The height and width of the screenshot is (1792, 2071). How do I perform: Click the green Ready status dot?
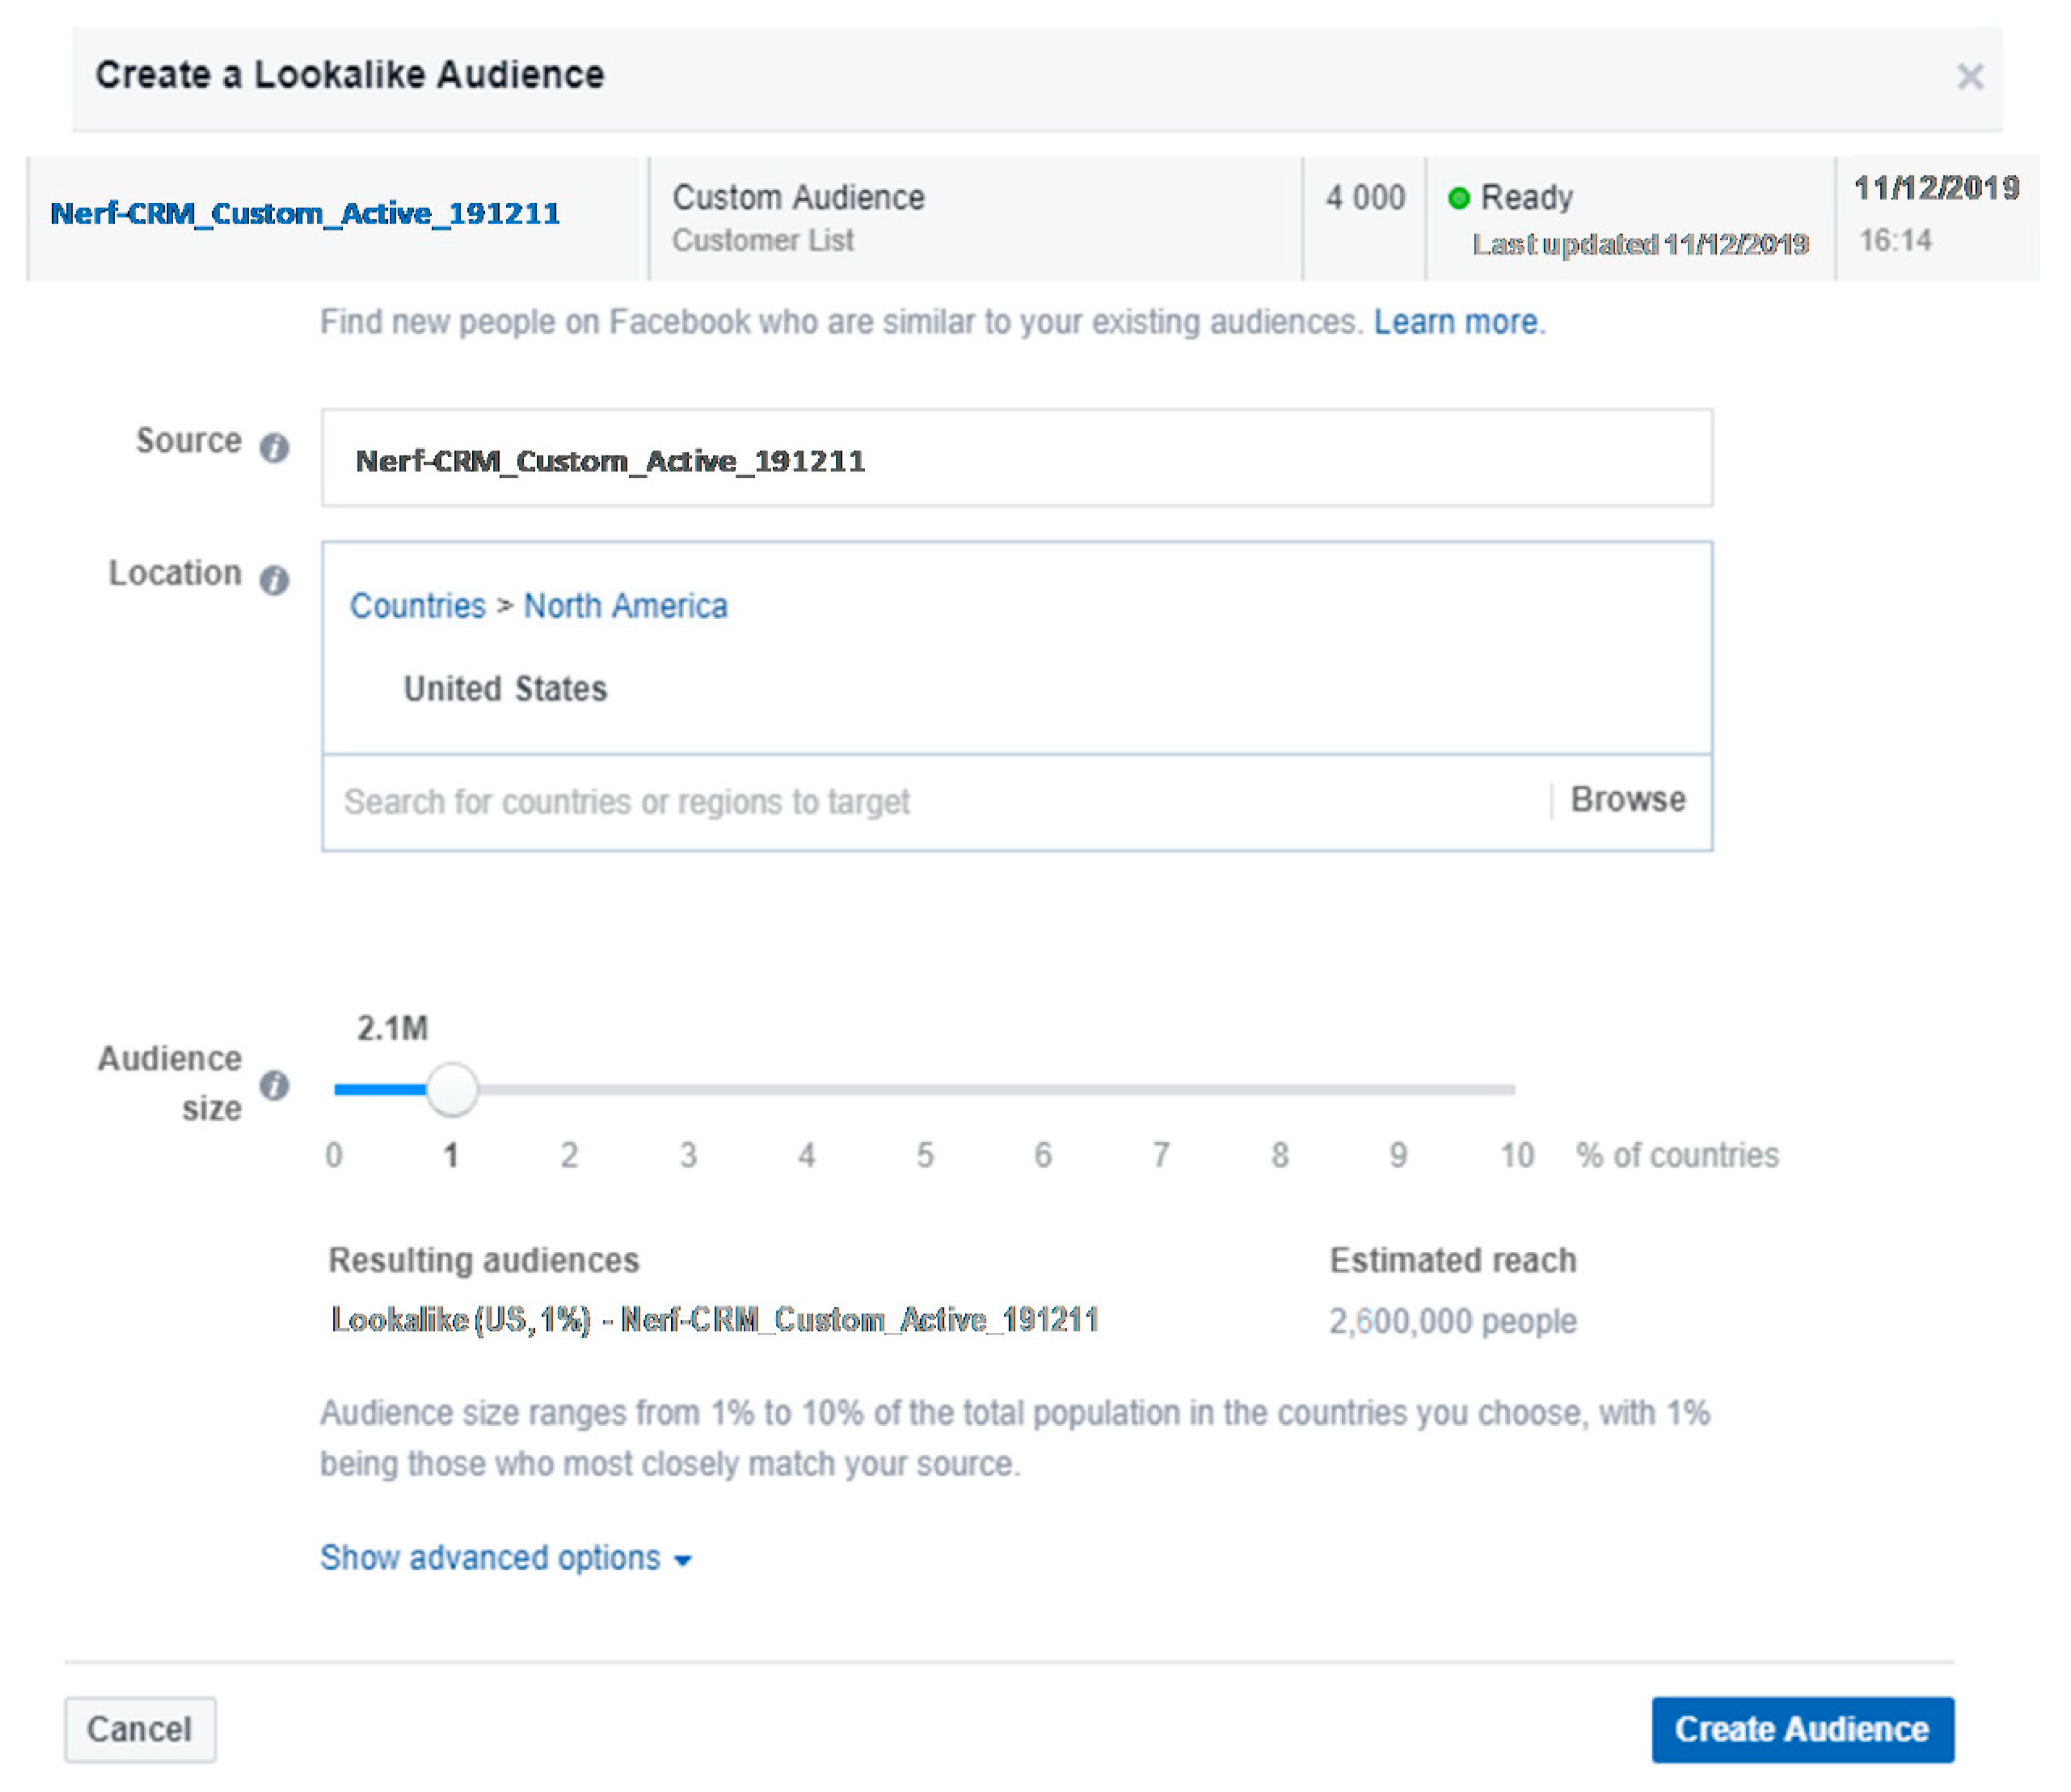tap(1459, 198)
